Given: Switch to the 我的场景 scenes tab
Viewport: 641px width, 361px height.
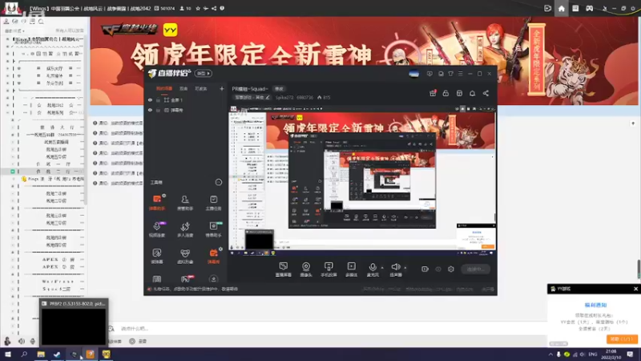Looking at the screenshot, I should (x=164, y=88).
